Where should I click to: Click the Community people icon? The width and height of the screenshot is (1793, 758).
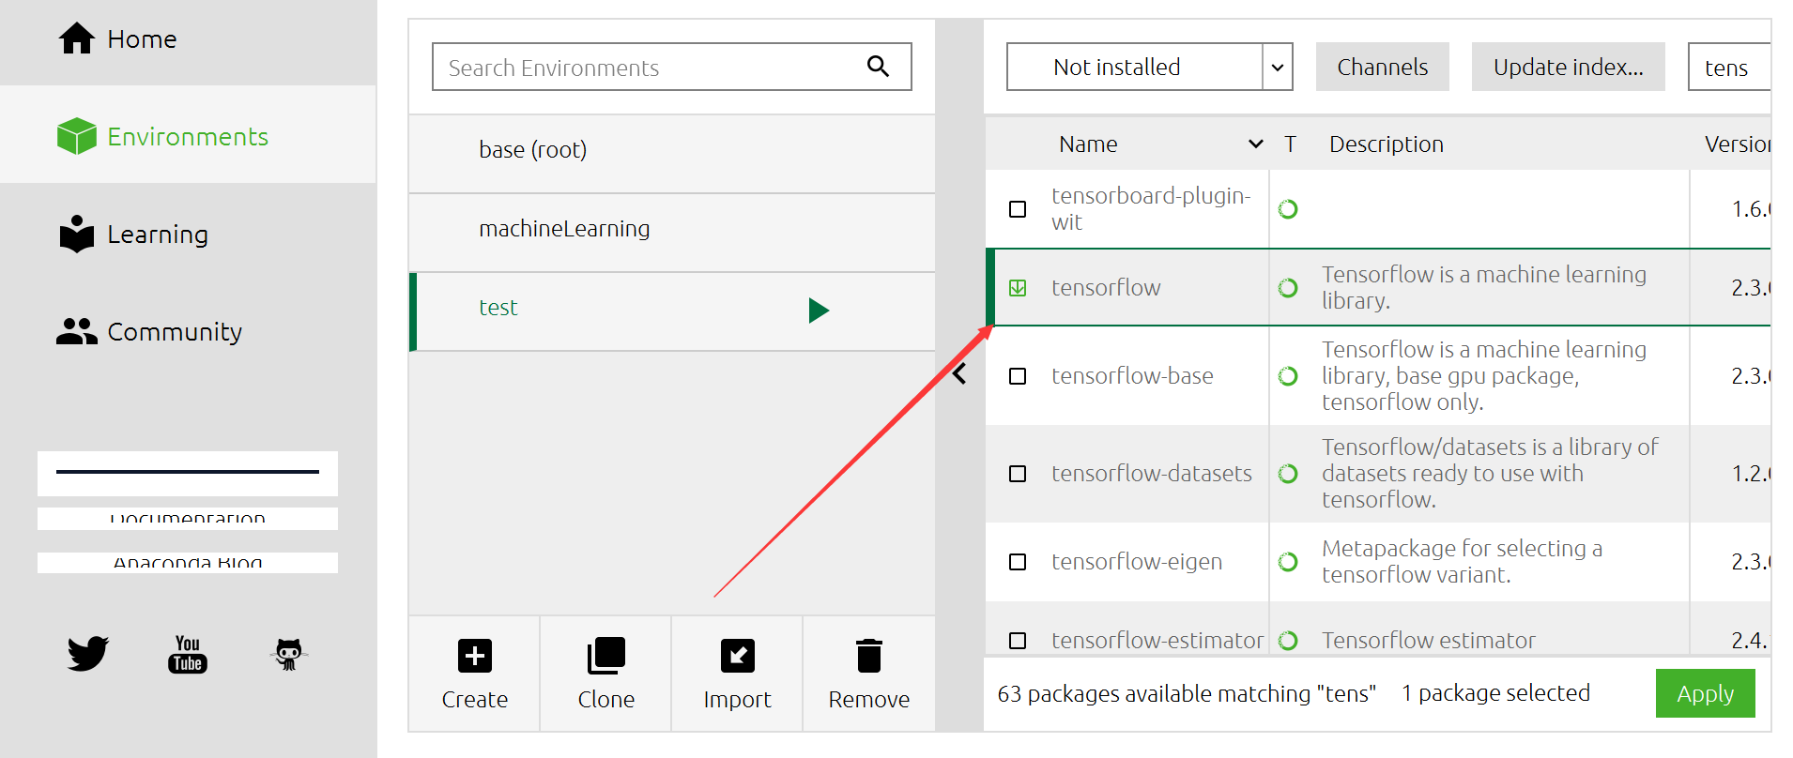pyautogui.click(x=77, y=331)
